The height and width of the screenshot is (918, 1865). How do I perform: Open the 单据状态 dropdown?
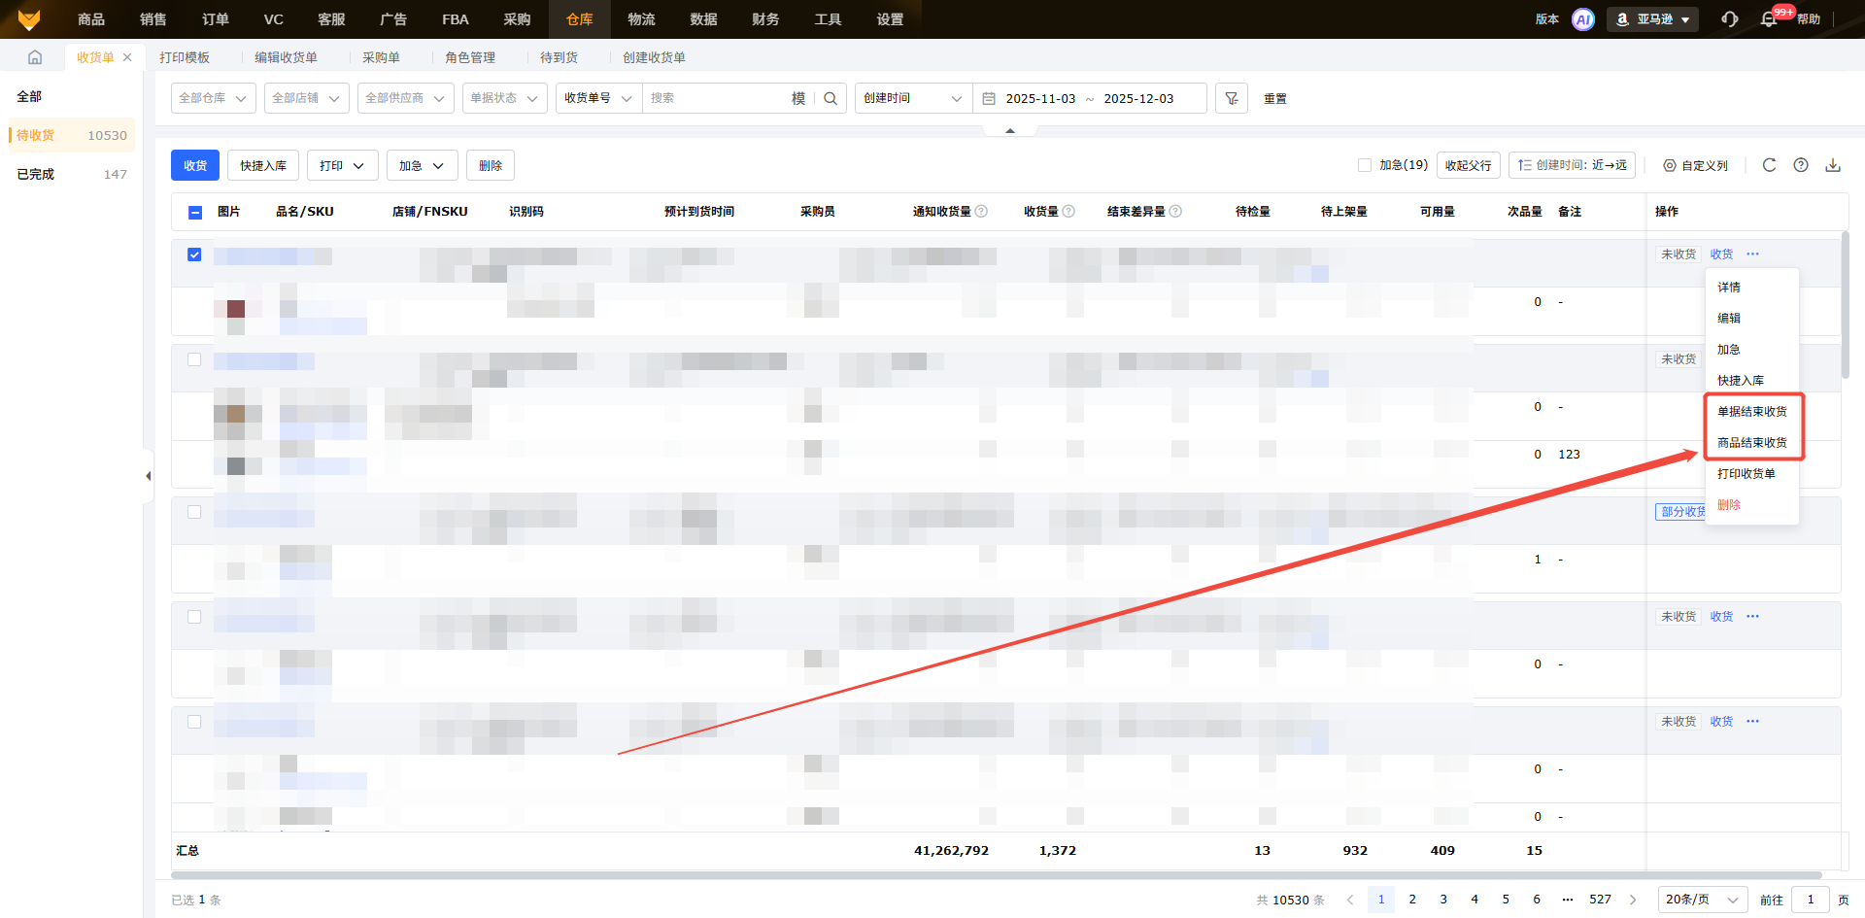(505, 98)
